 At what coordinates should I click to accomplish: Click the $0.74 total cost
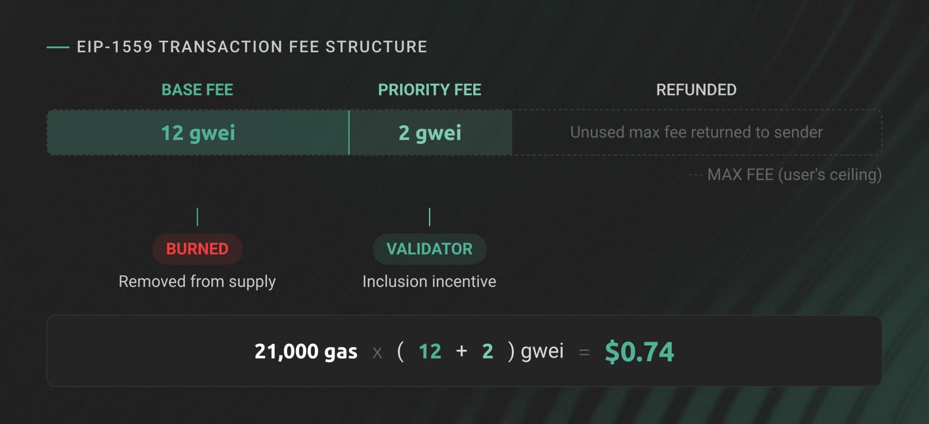pos(639,351)
